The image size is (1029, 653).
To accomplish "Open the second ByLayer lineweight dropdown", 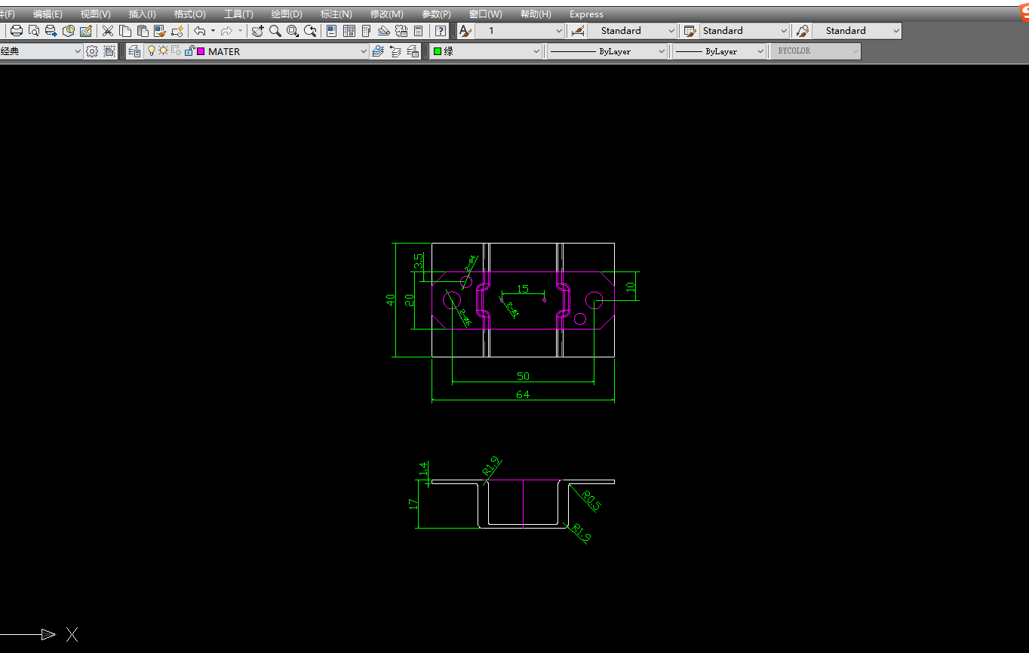I will pos(759,51).
